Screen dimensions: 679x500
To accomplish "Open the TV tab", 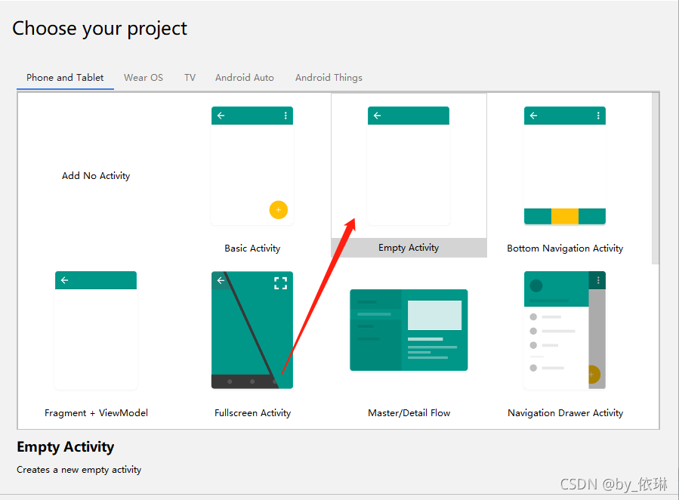I will pos(190,78).
